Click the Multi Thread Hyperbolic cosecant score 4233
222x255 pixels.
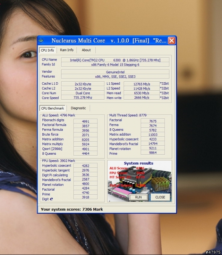pos(153,139)
